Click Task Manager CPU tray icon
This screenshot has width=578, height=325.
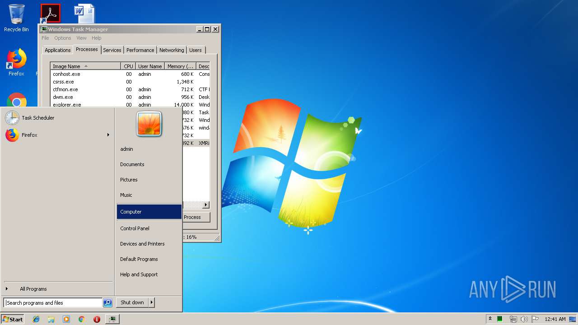click(x=500, y=319)
